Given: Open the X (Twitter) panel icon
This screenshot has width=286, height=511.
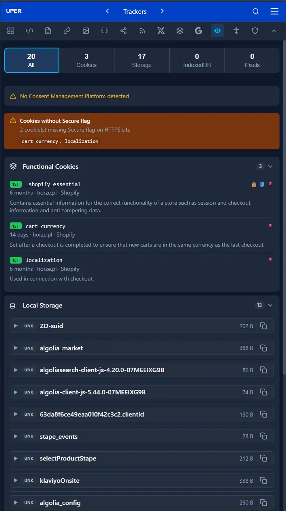Looking at the screenshot, I should coord(161,31).
